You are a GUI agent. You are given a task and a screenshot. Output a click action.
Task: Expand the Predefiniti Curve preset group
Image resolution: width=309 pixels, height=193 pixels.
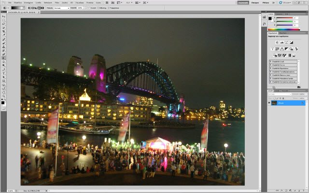[270, 65]
